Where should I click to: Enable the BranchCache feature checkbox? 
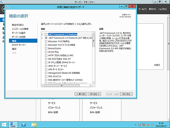pos(46,48)
